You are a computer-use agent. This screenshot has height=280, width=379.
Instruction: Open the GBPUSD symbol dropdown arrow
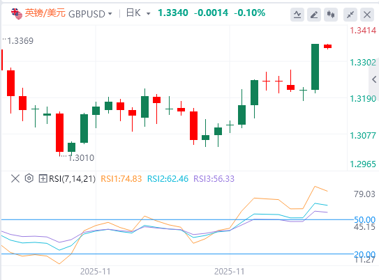point(110,14)
